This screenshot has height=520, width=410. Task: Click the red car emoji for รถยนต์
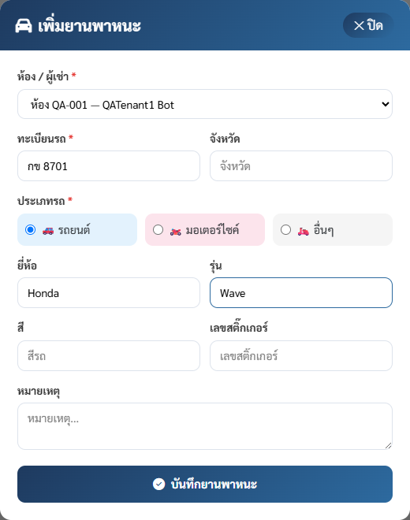pos(48,231)
